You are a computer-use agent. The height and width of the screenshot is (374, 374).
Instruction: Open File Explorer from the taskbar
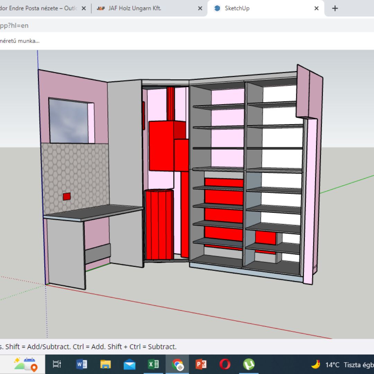[x=105, y=364]
